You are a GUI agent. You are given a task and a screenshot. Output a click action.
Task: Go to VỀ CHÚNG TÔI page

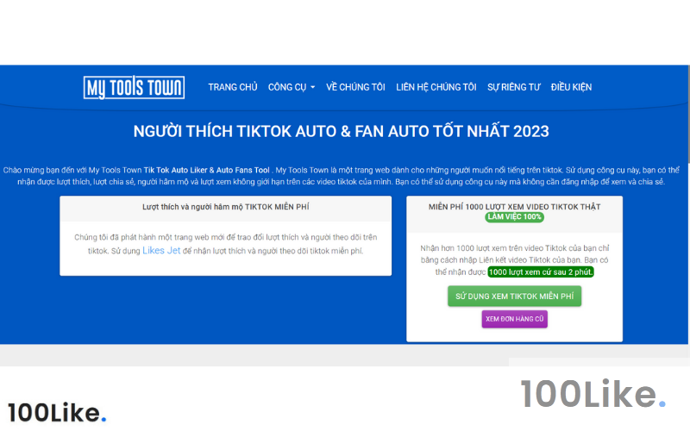355,87
